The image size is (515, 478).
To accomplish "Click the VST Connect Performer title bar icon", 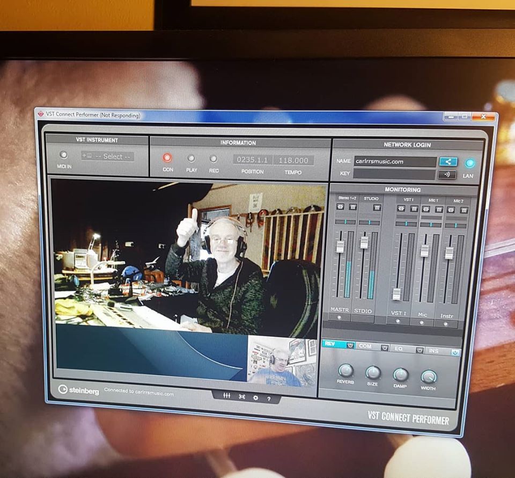I will [x=41, y=114].
